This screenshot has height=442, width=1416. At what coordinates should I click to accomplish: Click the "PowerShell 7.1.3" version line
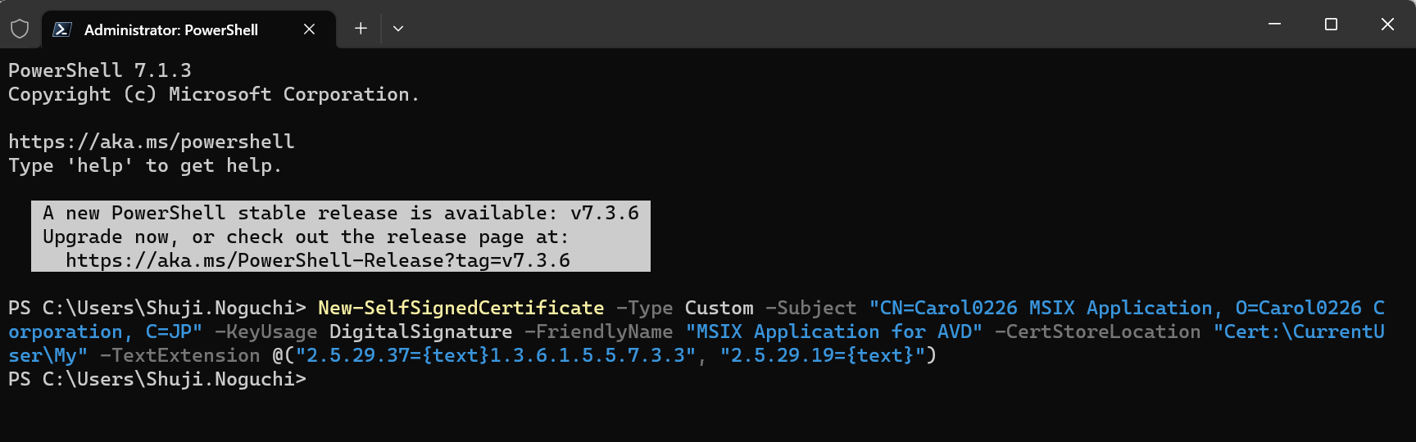[100, 70]
